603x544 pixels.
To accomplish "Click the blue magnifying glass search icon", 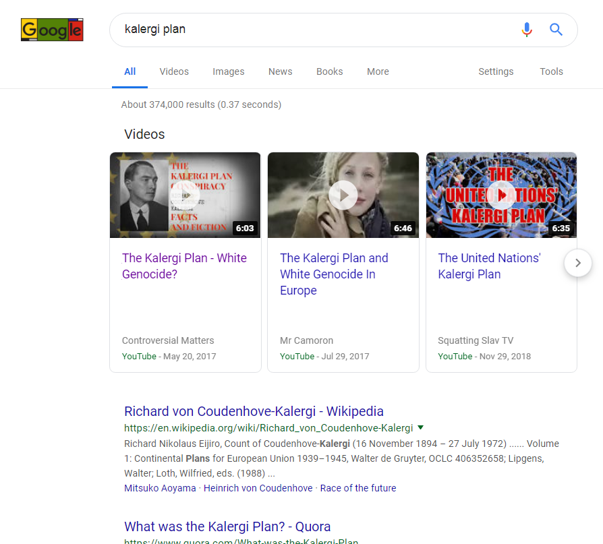I will coord(556,30).
